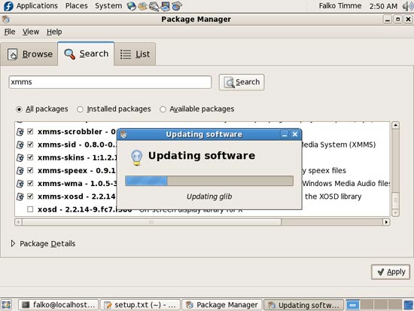Click the package icon beside xmms-scrobbler

pyautogui.click(x=20, y=132)
